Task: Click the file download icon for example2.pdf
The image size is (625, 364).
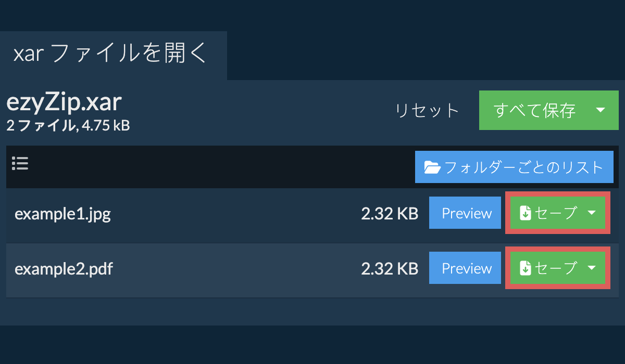Action: (526, 268)
